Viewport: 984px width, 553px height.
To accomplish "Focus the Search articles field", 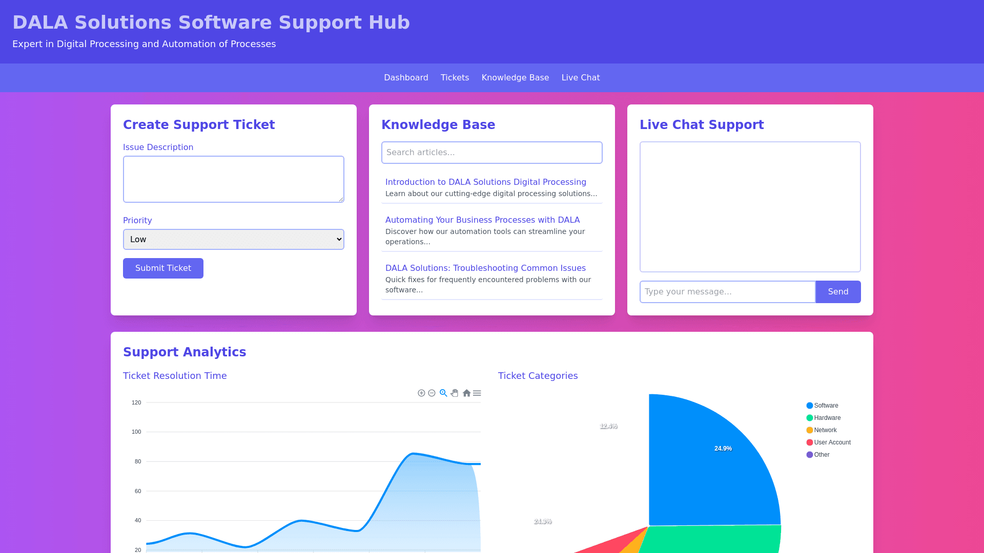I will 492,153.
